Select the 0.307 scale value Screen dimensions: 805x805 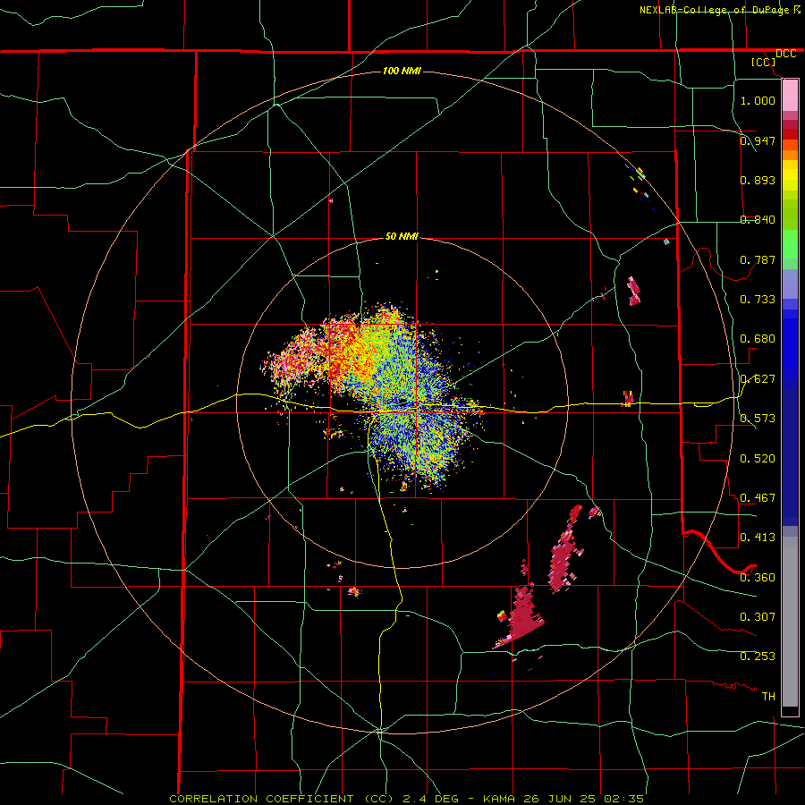coord(758,617)
